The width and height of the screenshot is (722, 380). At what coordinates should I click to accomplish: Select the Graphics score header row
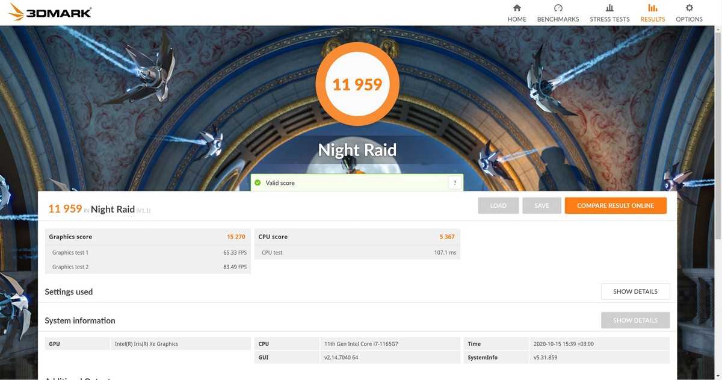click(147, 237)
